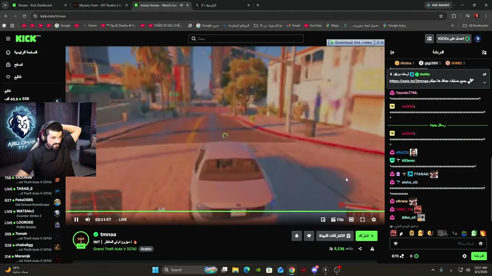Open the Home item in Kick sidebar
The image size is (492, 276).
(x=22, y=52)
